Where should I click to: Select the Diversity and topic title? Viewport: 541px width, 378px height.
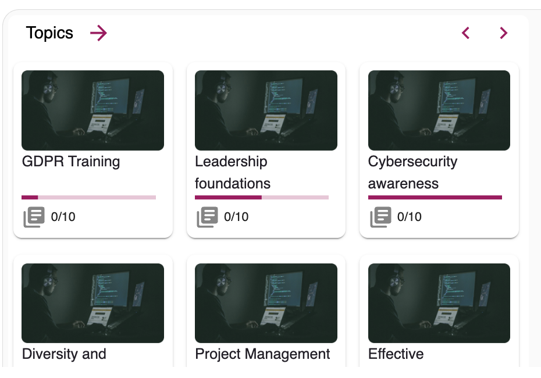tap(64, 354)
